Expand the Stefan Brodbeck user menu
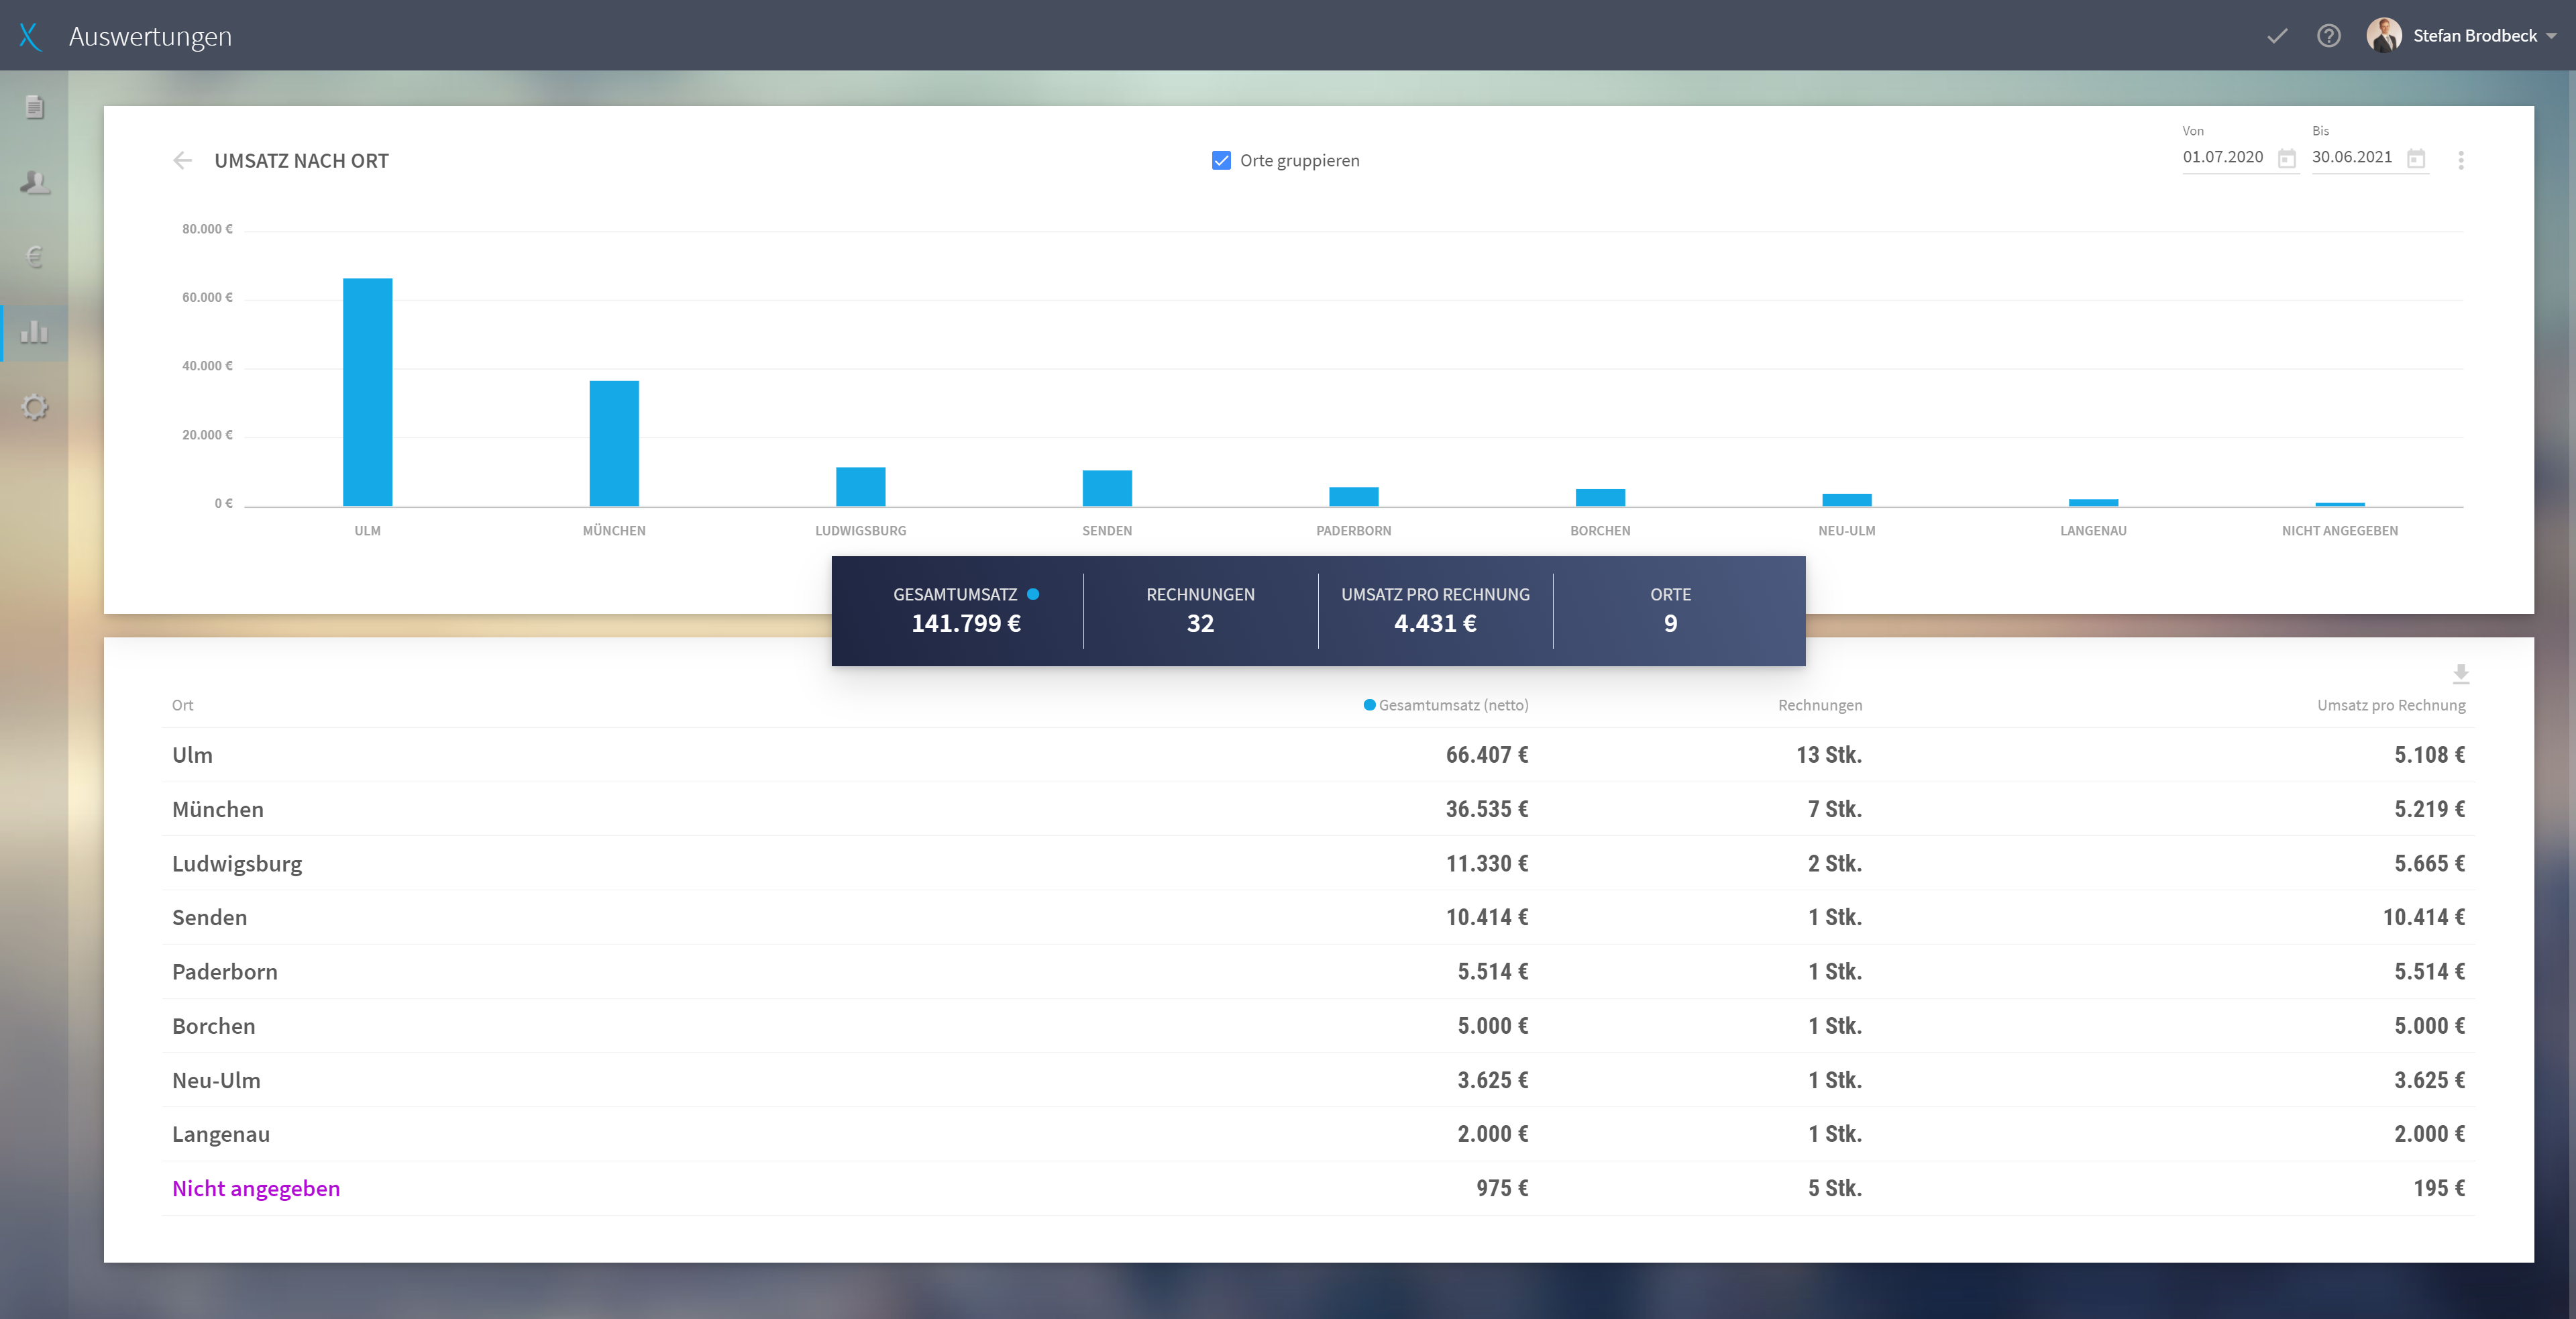Viewport: 2576px width, 1319px height. (x=2551, y=36)
